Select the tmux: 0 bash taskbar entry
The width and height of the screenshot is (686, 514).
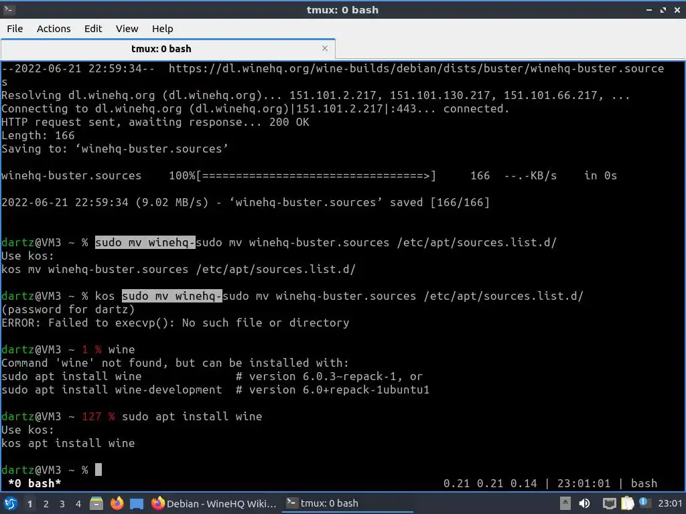tap(348, 503)
